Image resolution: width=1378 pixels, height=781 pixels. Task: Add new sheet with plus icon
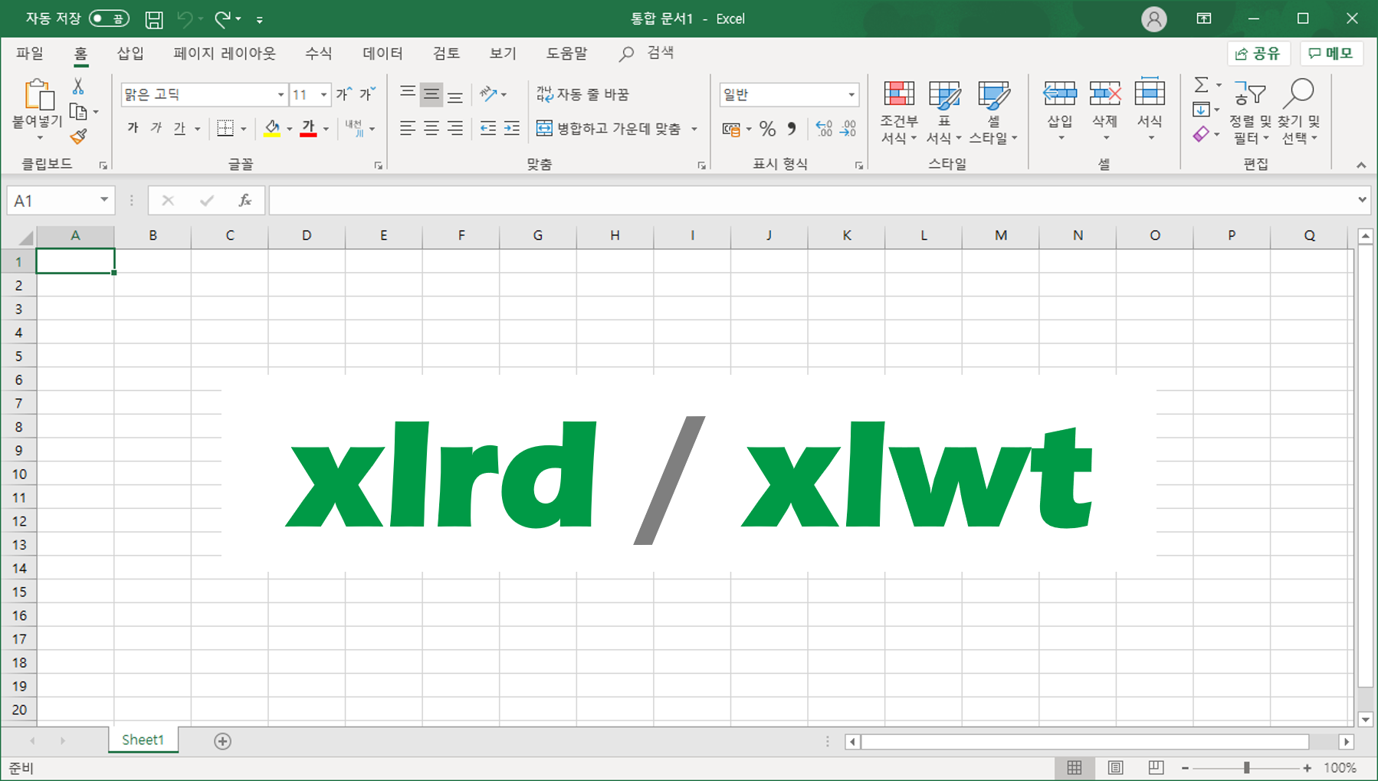pyautogui.click(x=223, y=741)
